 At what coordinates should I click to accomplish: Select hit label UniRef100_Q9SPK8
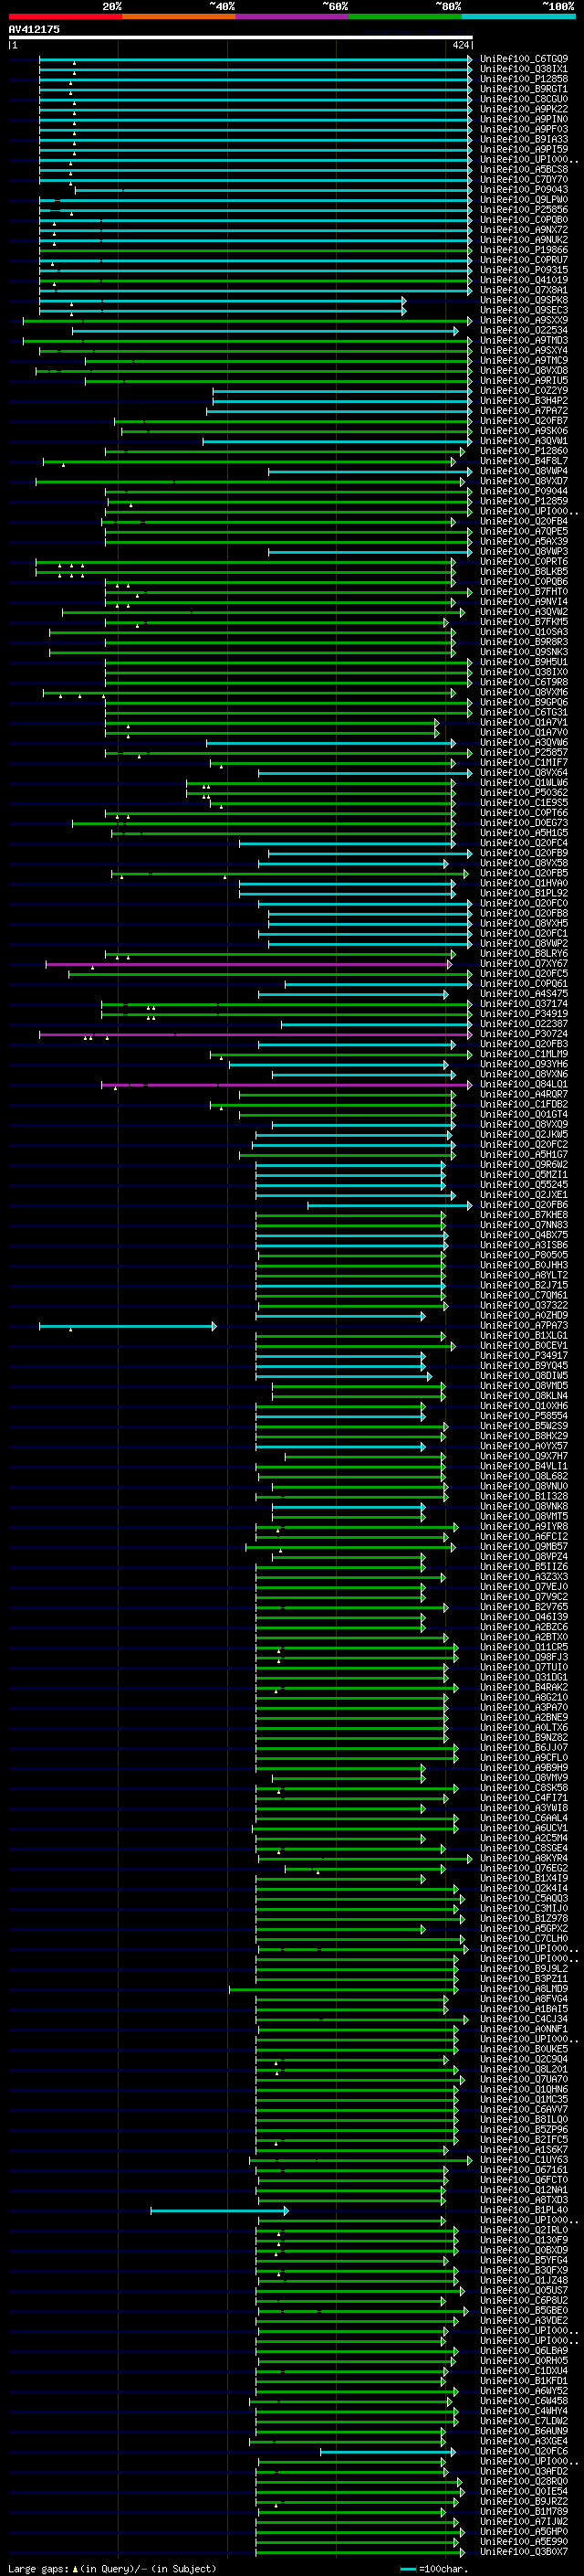pyautogui.click(x=524, y=300)
